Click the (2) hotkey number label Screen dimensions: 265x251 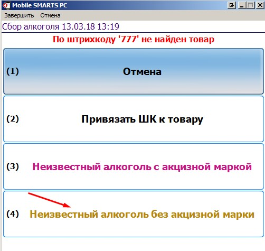13,119
